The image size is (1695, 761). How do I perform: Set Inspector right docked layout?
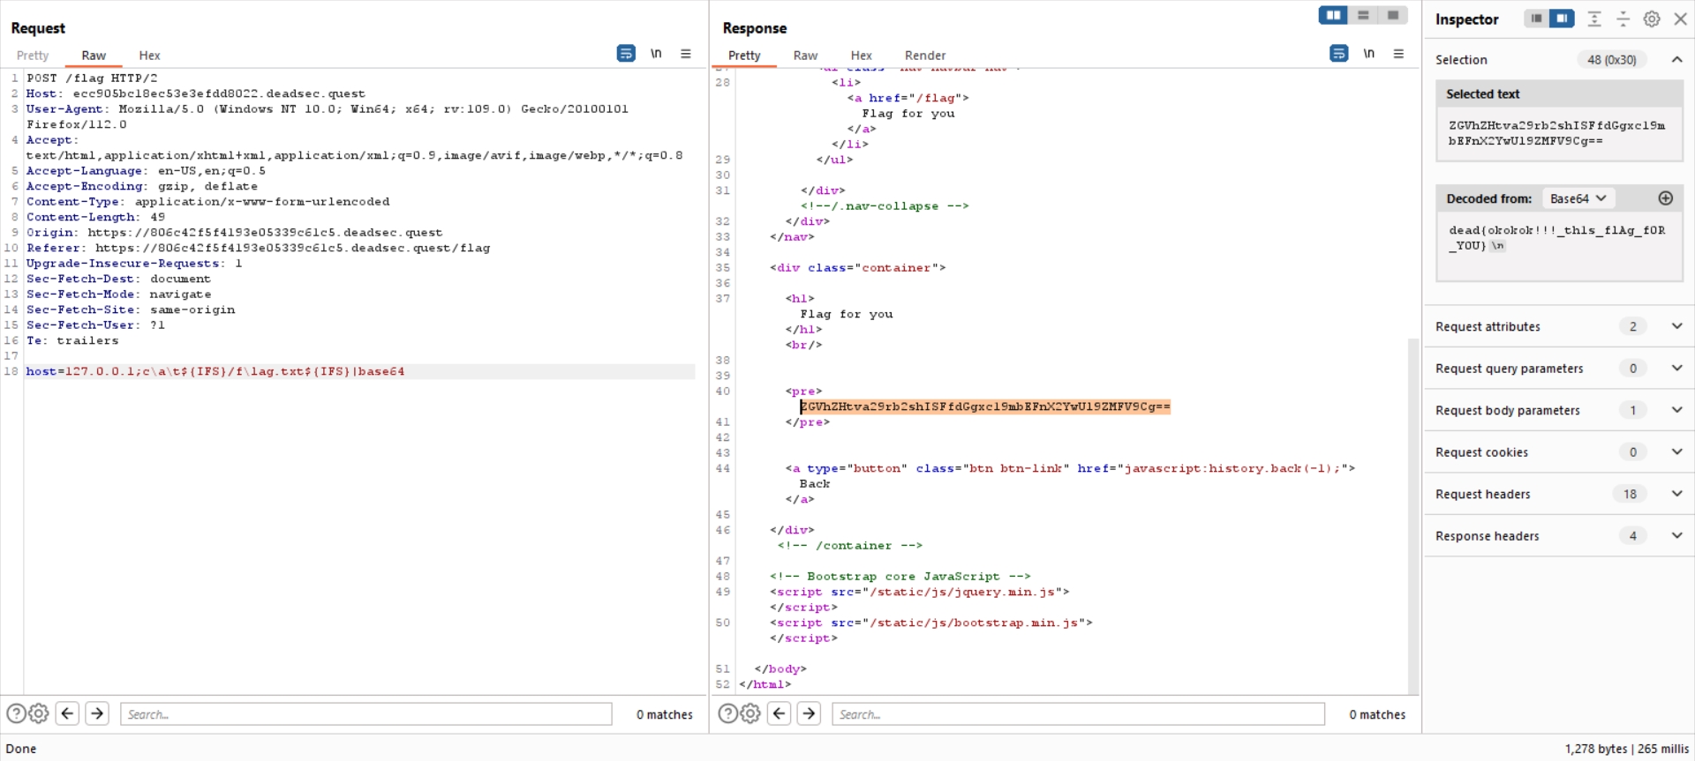pos(1562,19)
